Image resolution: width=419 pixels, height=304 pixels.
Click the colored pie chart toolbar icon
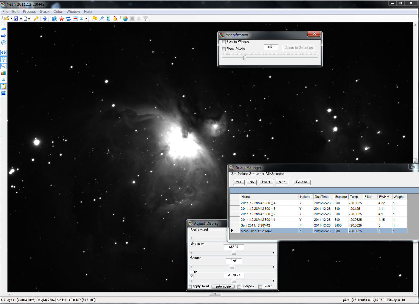(125, 19)
